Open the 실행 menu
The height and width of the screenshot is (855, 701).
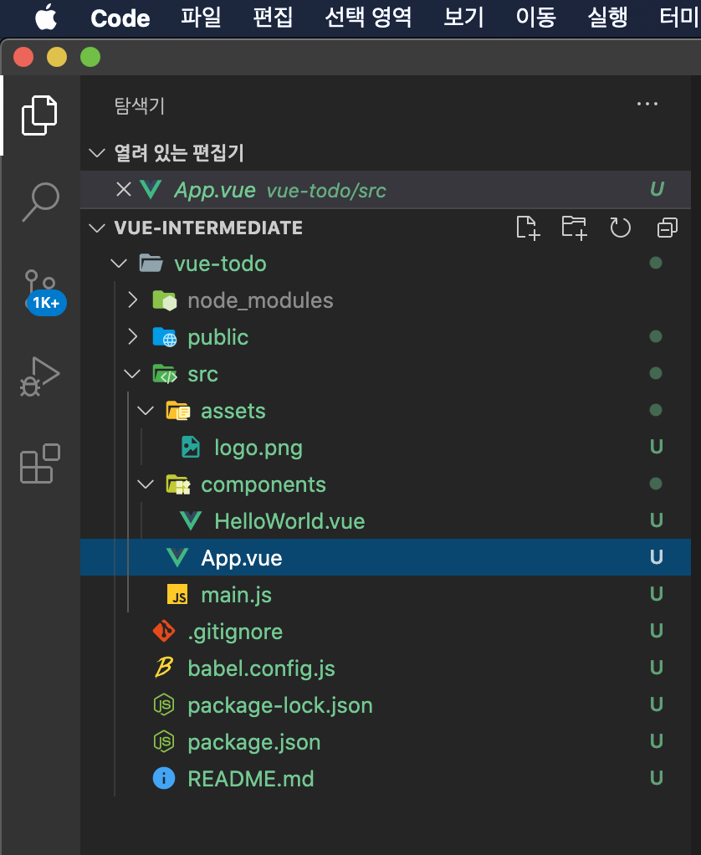608,18
